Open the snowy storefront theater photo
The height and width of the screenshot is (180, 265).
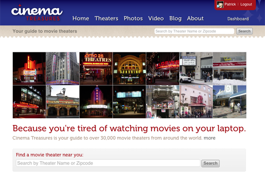230,68
